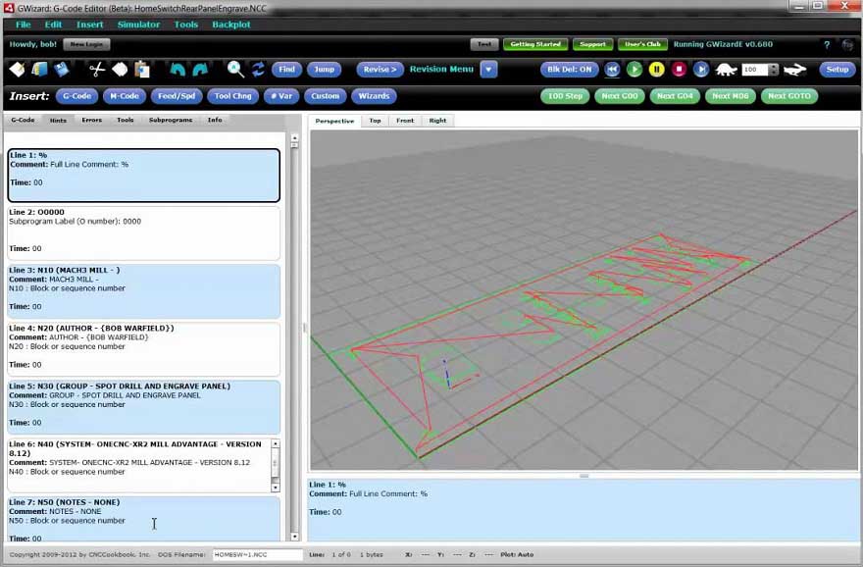Click the Revise > button
Screen dimensions: 863x567
pyautogui.click(x=380, y=70)
